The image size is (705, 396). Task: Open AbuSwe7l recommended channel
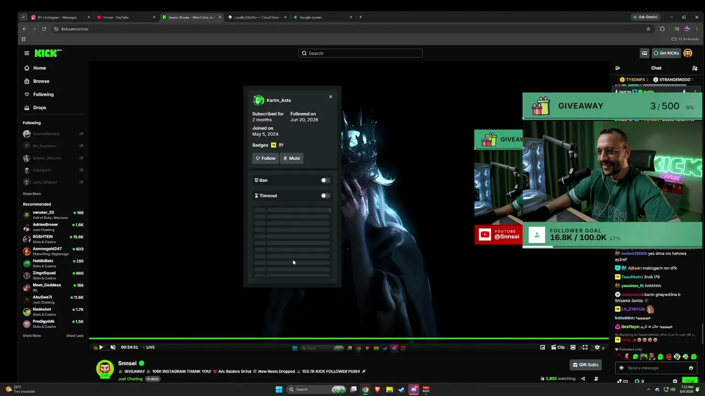click(x=53, y=299)
